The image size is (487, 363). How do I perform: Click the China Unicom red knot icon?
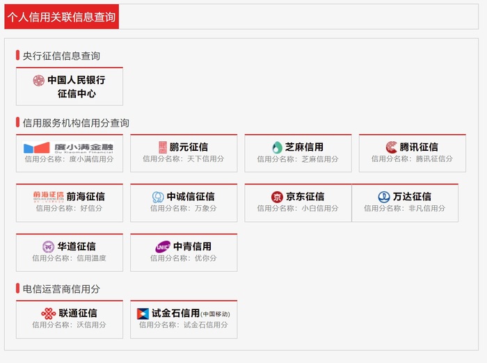(x=49, y=314)
